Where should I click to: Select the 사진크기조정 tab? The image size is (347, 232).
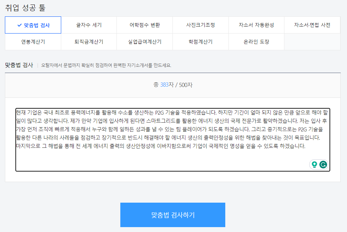(200, 25)
